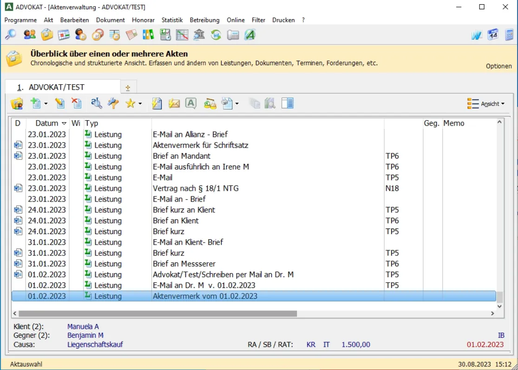
Task: Click the colored binders icon in toolbar
Action: click(x=148, y=35)
